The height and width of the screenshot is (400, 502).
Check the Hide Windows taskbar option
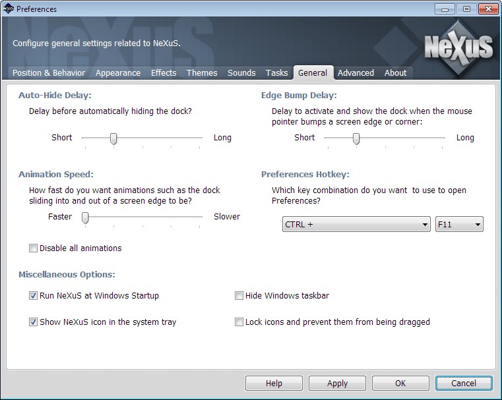click(239, 296)
